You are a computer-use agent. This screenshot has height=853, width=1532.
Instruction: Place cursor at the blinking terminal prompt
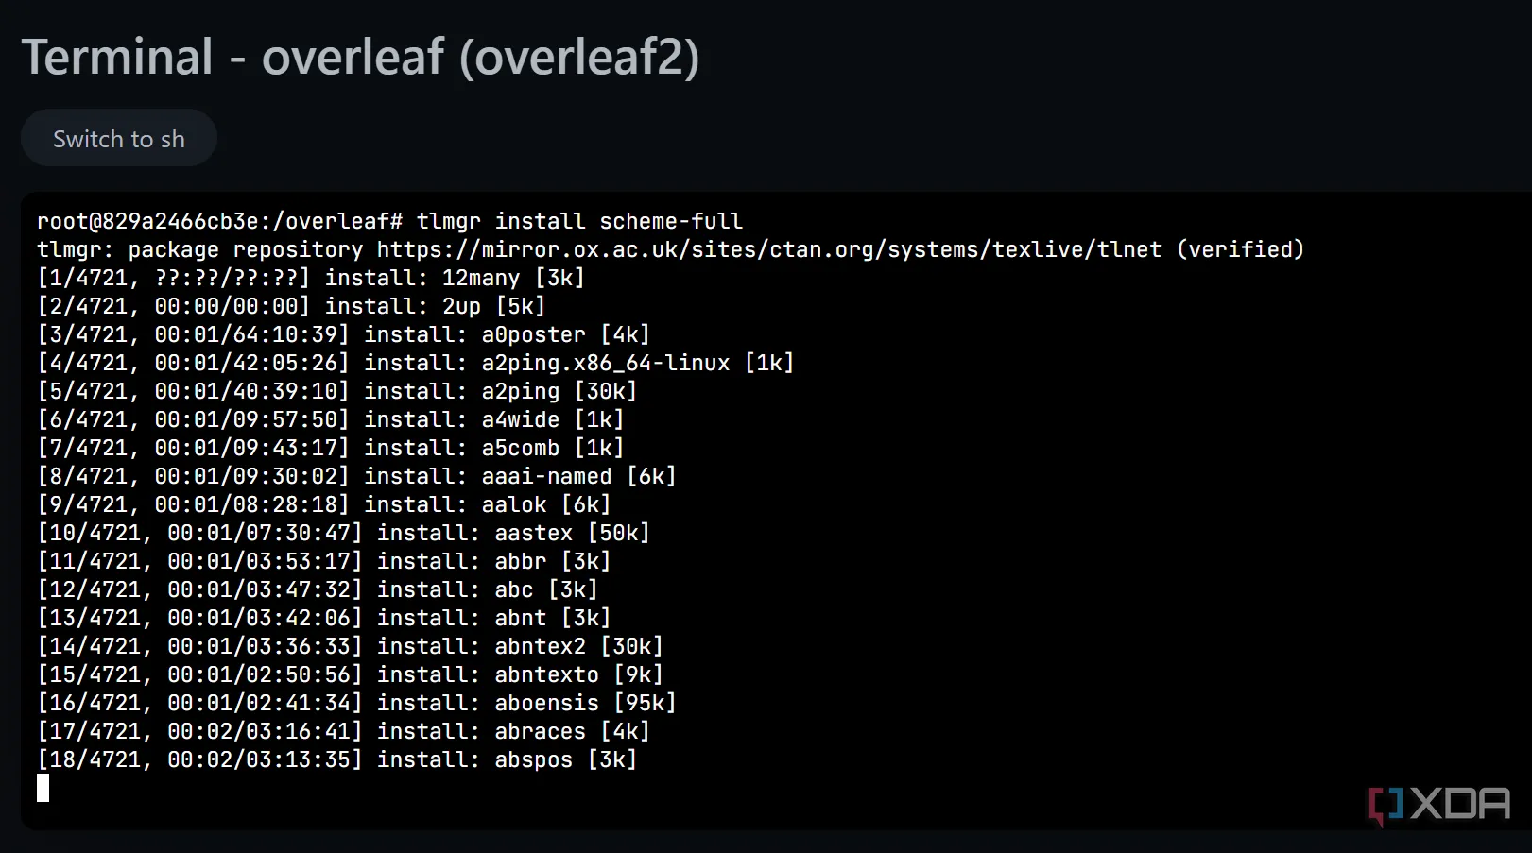point(43,788)
